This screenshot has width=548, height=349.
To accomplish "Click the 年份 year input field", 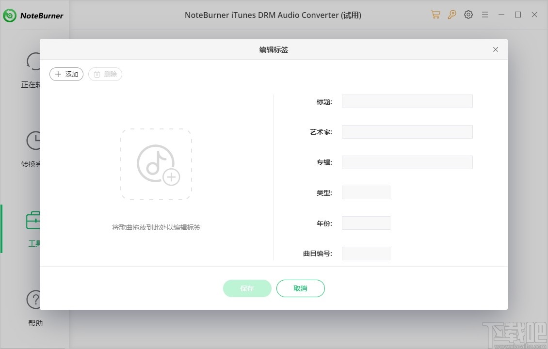I will point(366,222).
